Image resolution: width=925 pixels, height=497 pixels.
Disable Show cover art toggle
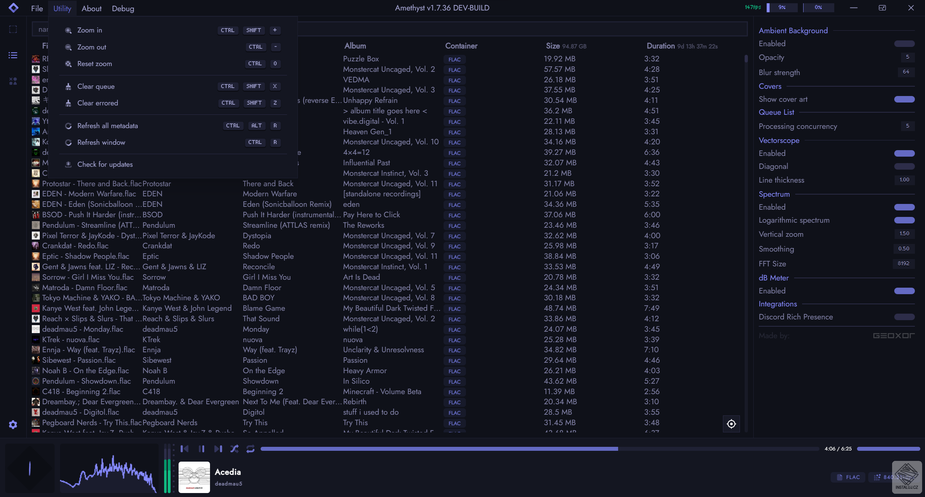[904, 99]
